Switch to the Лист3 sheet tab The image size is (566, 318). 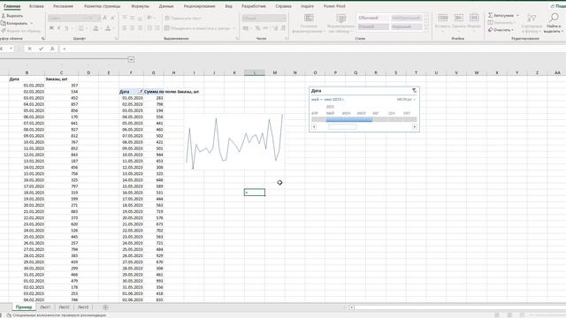pos(83,307)
